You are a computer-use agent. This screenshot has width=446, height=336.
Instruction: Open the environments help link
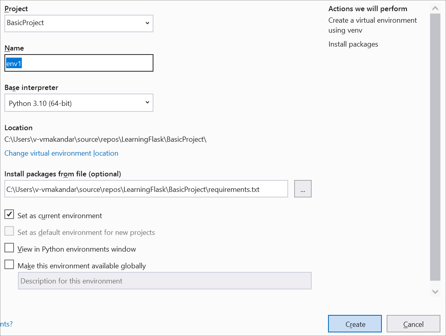[6, 324]
